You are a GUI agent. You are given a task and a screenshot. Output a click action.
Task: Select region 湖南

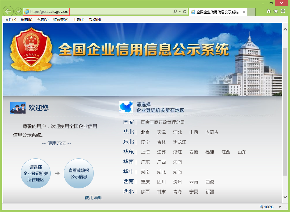tap(177, 172)
